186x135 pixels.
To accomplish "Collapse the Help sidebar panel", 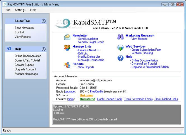I will 44,49.
